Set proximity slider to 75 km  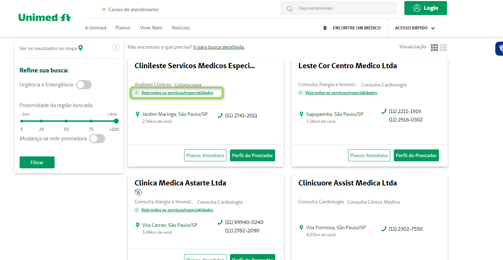point(91,121)
